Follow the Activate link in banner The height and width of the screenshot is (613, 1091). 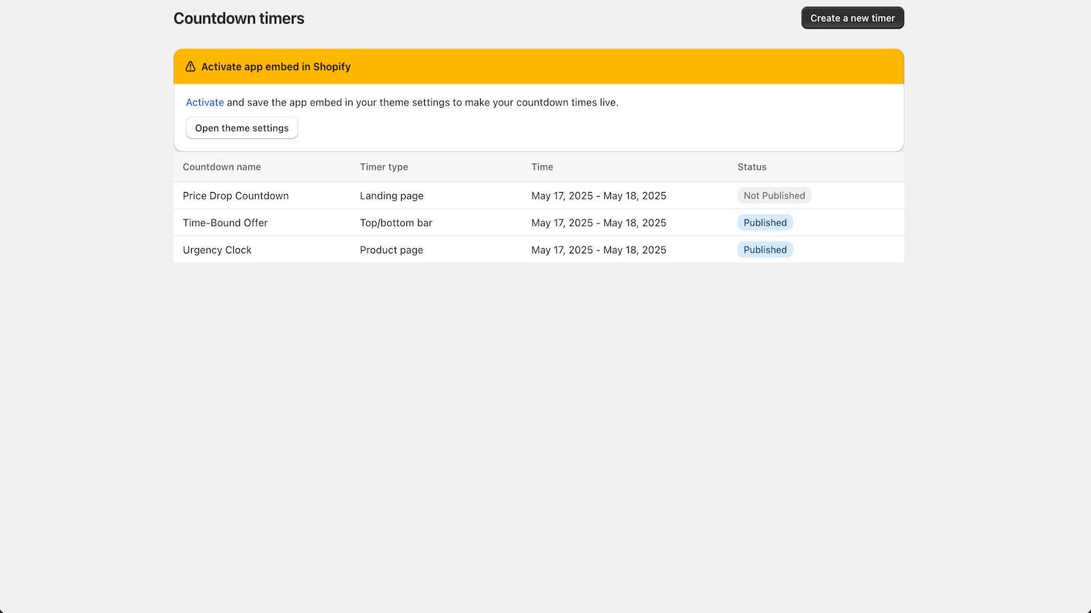[205, 102]
